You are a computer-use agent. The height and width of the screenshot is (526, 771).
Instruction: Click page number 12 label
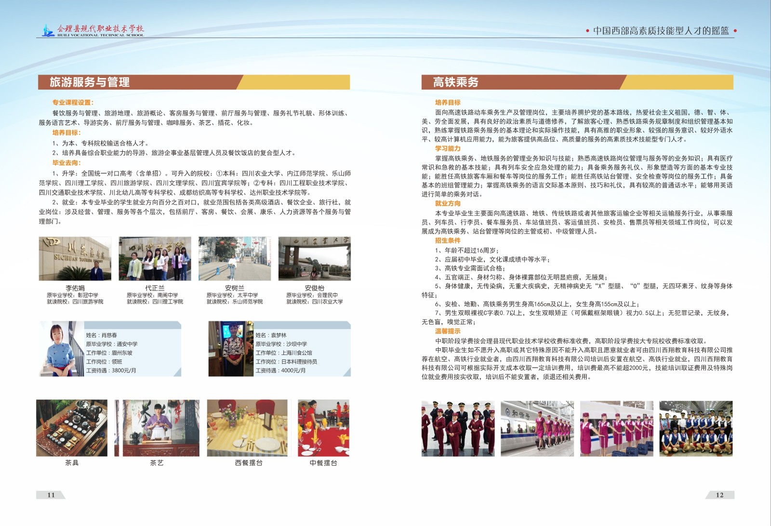pos(719,495)
